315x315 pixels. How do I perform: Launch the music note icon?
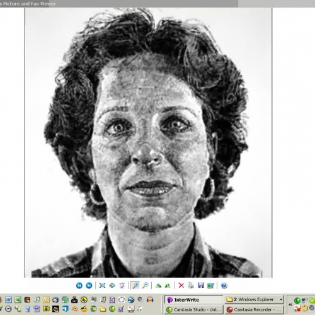(37, 300)
